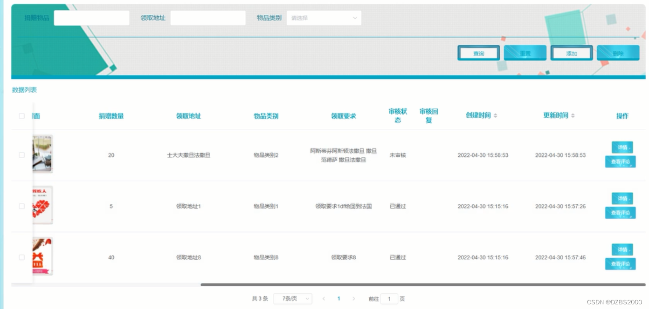Viewport: 649px width, 309px height.
Task: Click 查看评论 for the 领取地址8 row
Action: point(620,264)
